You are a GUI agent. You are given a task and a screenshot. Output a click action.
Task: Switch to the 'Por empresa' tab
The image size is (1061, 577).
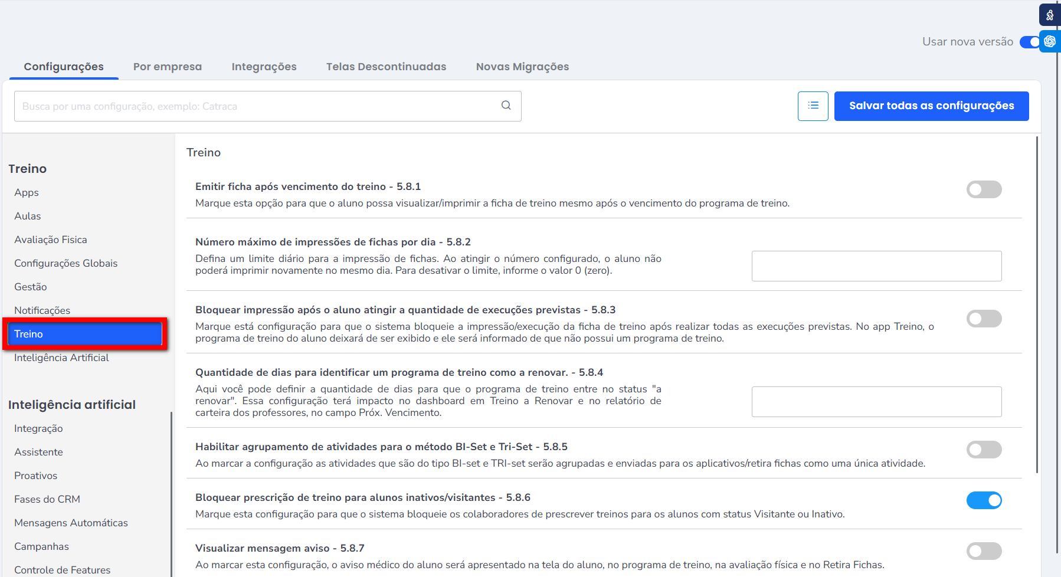(x=168, y=67)
